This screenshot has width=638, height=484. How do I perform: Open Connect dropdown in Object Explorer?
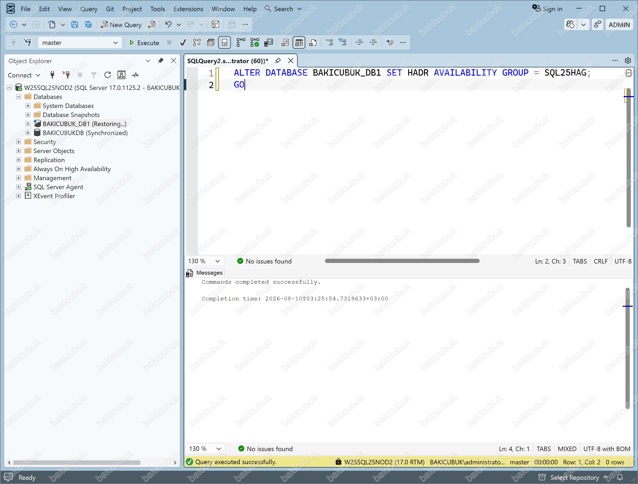coord(24,75)
